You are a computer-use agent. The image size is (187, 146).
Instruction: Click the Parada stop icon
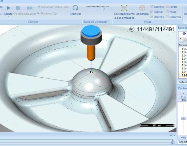[x=18, y=8]
